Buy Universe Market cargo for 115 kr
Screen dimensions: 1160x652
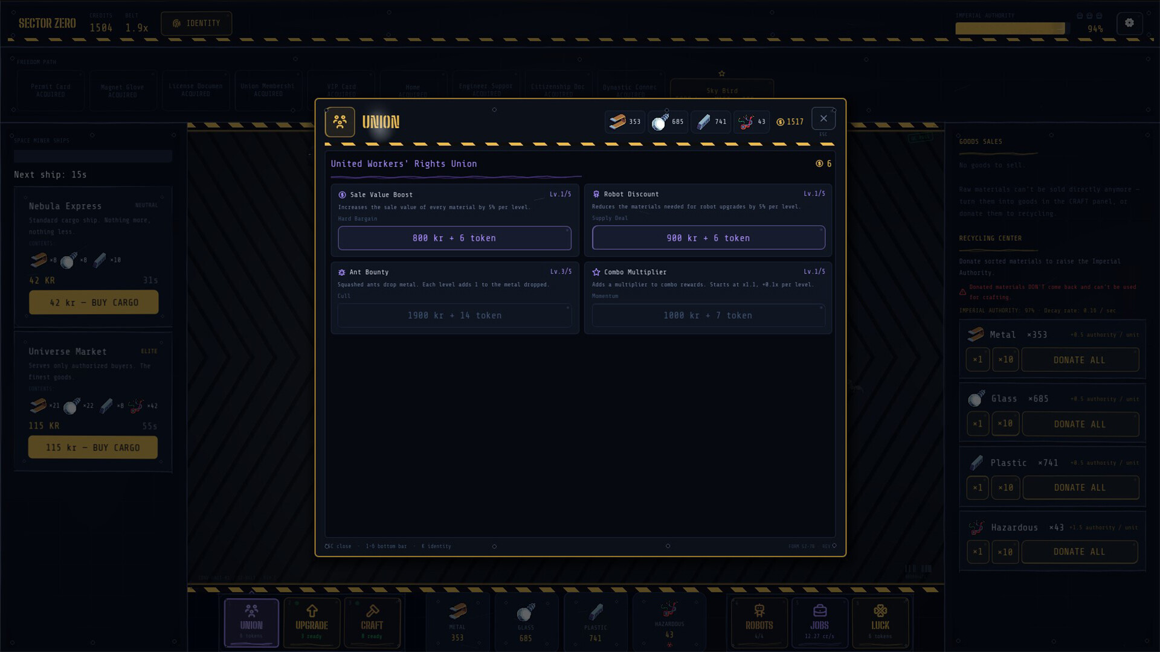click(93, 448)
